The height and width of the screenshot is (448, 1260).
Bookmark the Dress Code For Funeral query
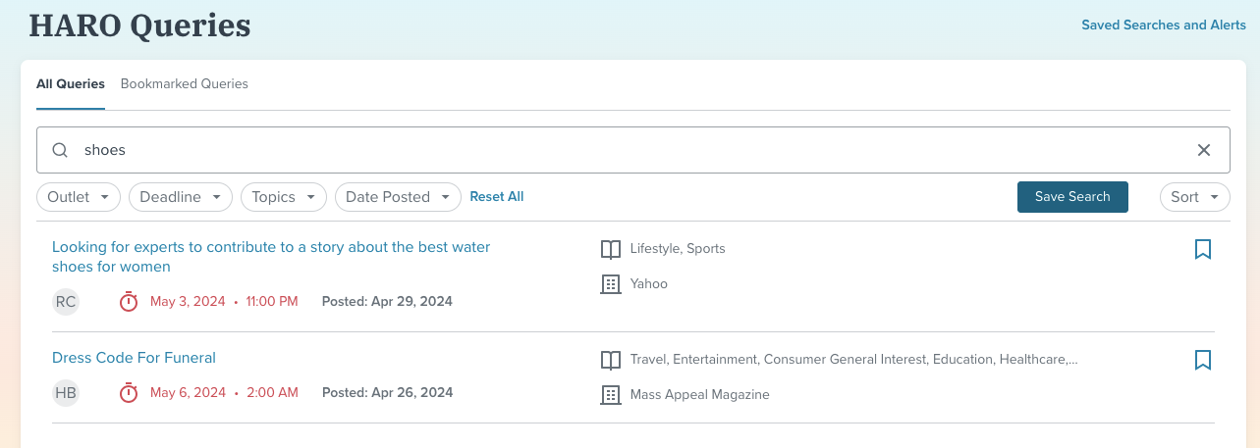pos(1202,360)
